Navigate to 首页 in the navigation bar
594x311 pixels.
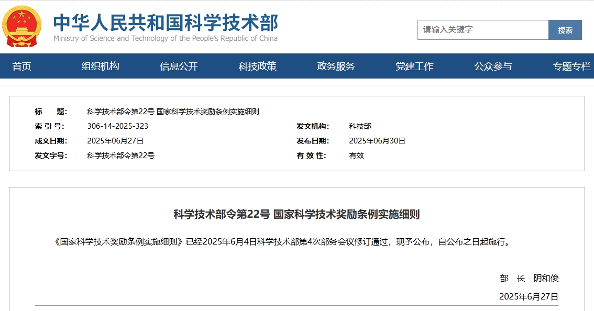(x=22, y=66)
